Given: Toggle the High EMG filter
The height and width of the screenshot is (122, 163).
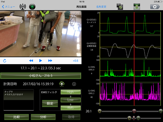Looking at the screenshot, I should [x=71, y=92].
